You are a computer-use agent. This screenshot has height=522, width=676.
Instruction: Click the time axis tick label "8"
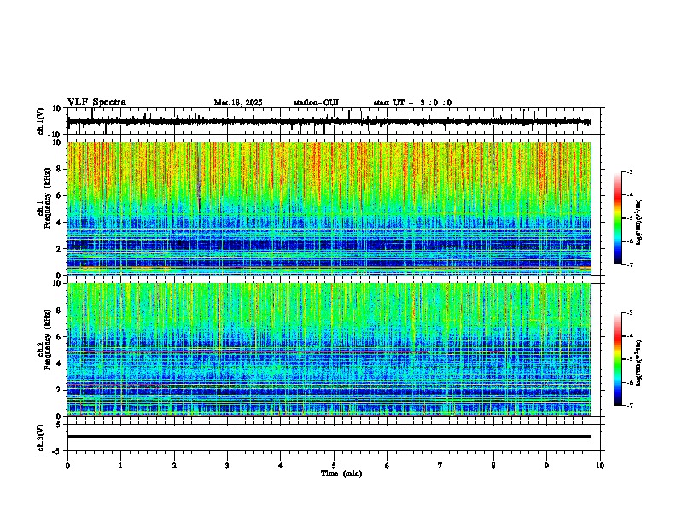493,466
